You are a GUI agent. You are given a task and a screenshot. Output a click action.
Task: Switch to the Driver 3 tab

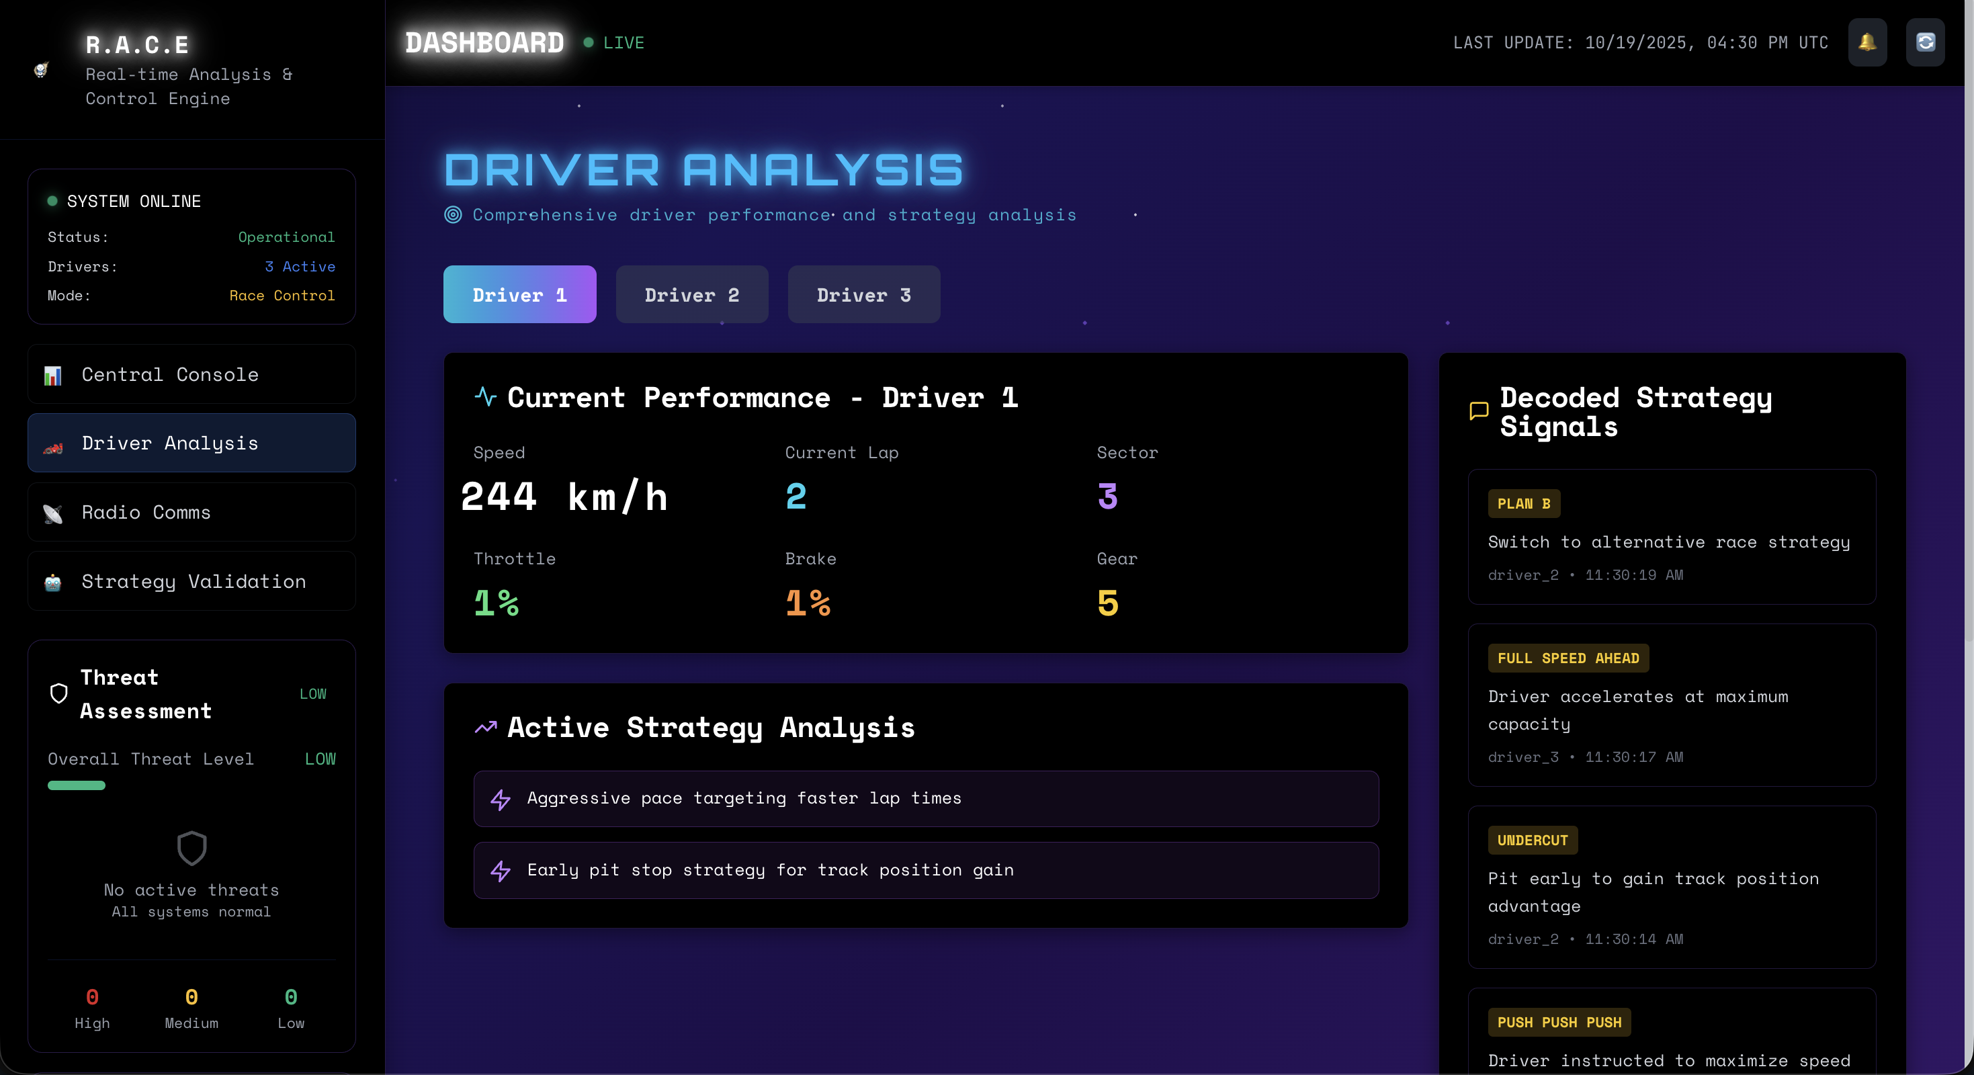point(863,294)
